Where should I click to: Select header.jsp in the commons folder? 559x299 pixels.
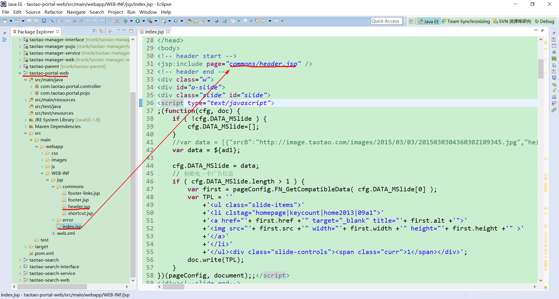(x=79, y=206)
